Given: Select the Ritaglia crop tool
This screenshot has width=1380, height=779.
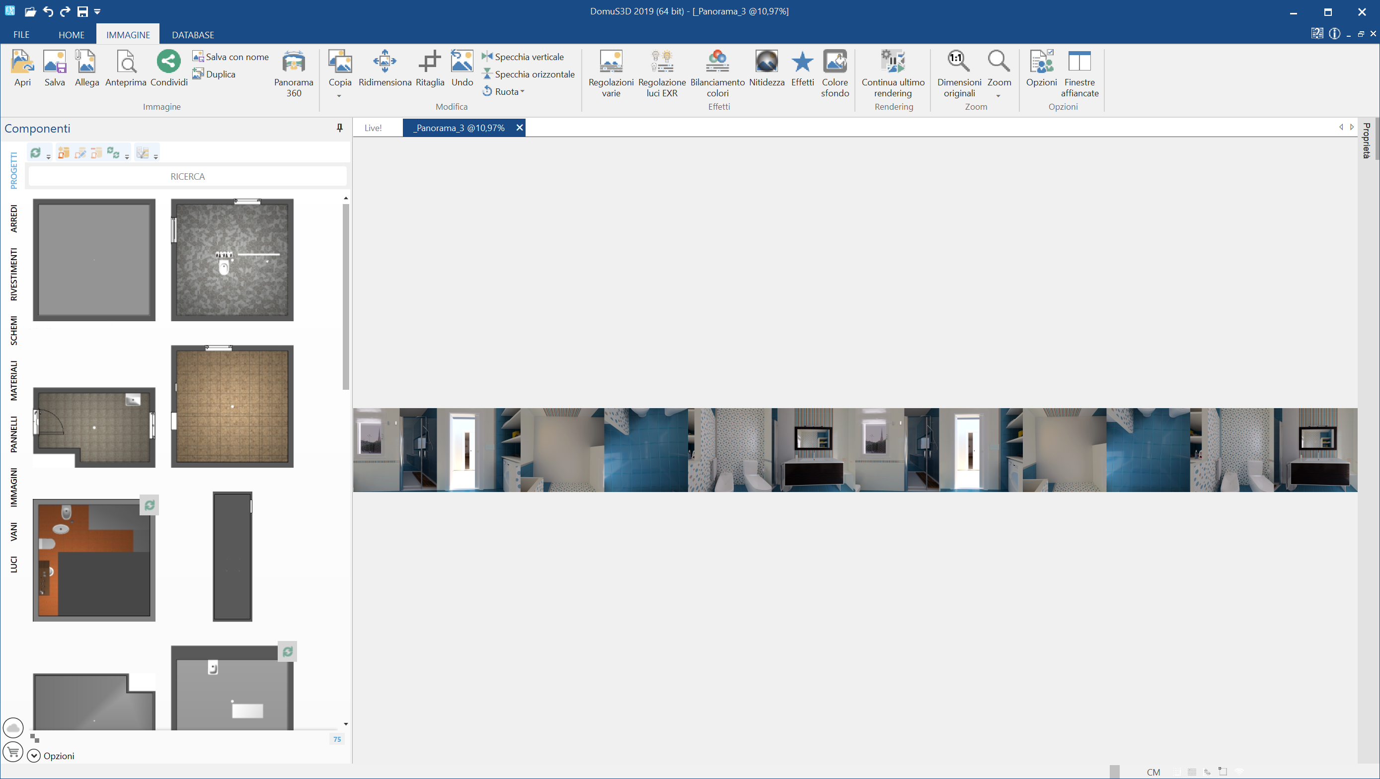Looking at the screenshot, I should (430, 68).
